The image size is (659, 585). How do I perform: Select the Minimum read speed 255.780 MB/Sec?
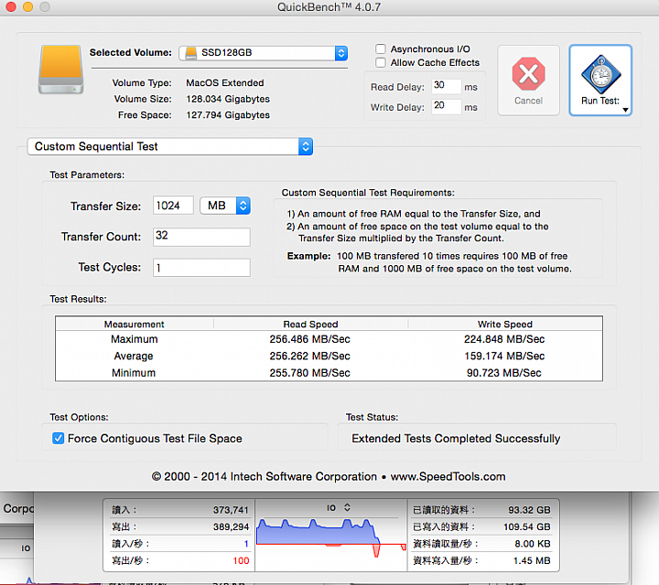coord(309,373)
